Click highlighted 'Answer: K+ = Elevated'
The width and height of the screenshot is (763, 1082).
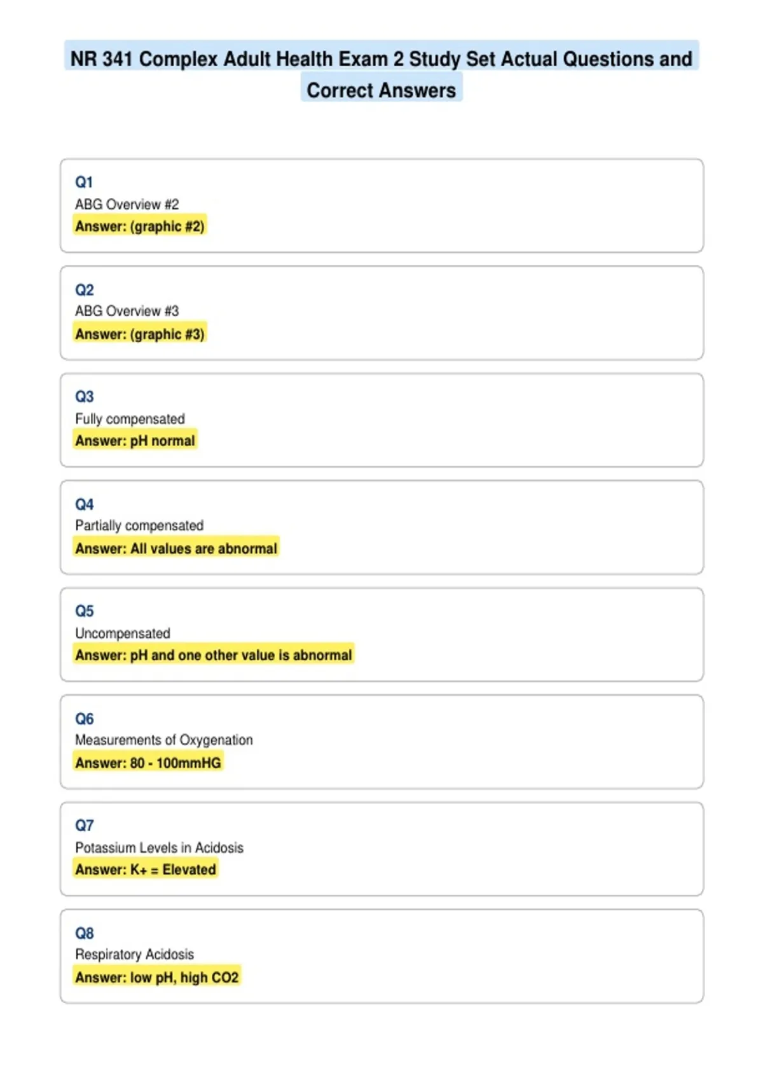[146, 869]
